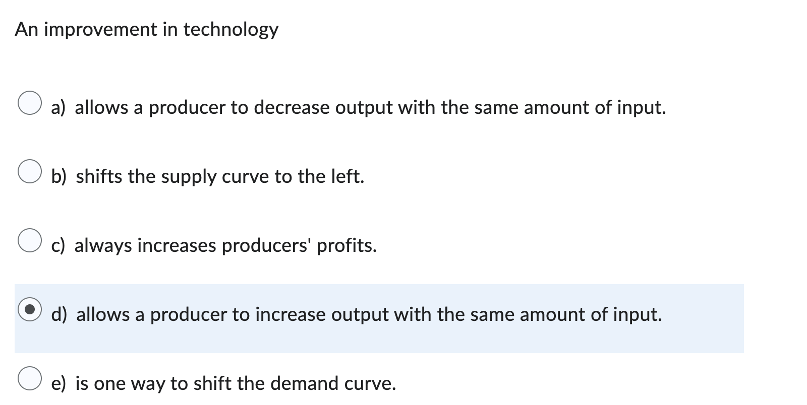
Task: Click the letter label a)
Action: coord(59,107)
